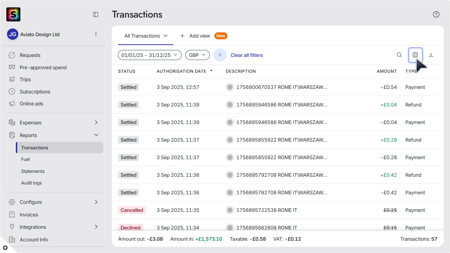Image resolution: width=450 pixels, height=253 pixels.
Task: Click the +£0.42 refund amount
Action: tap(388, 175)
